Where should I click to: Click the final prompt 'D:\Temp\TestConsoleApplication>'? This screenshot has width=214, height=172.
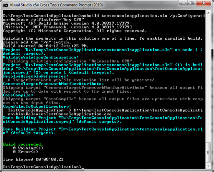[x=42, y=167]
